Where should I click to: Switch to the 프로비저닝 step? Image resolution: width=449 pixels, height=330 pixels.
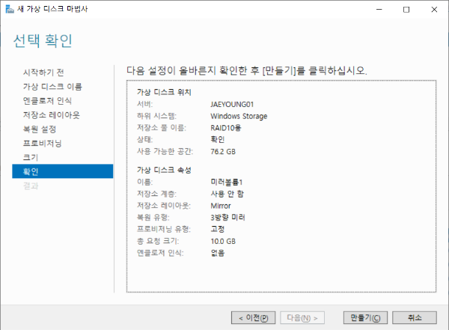43,143
